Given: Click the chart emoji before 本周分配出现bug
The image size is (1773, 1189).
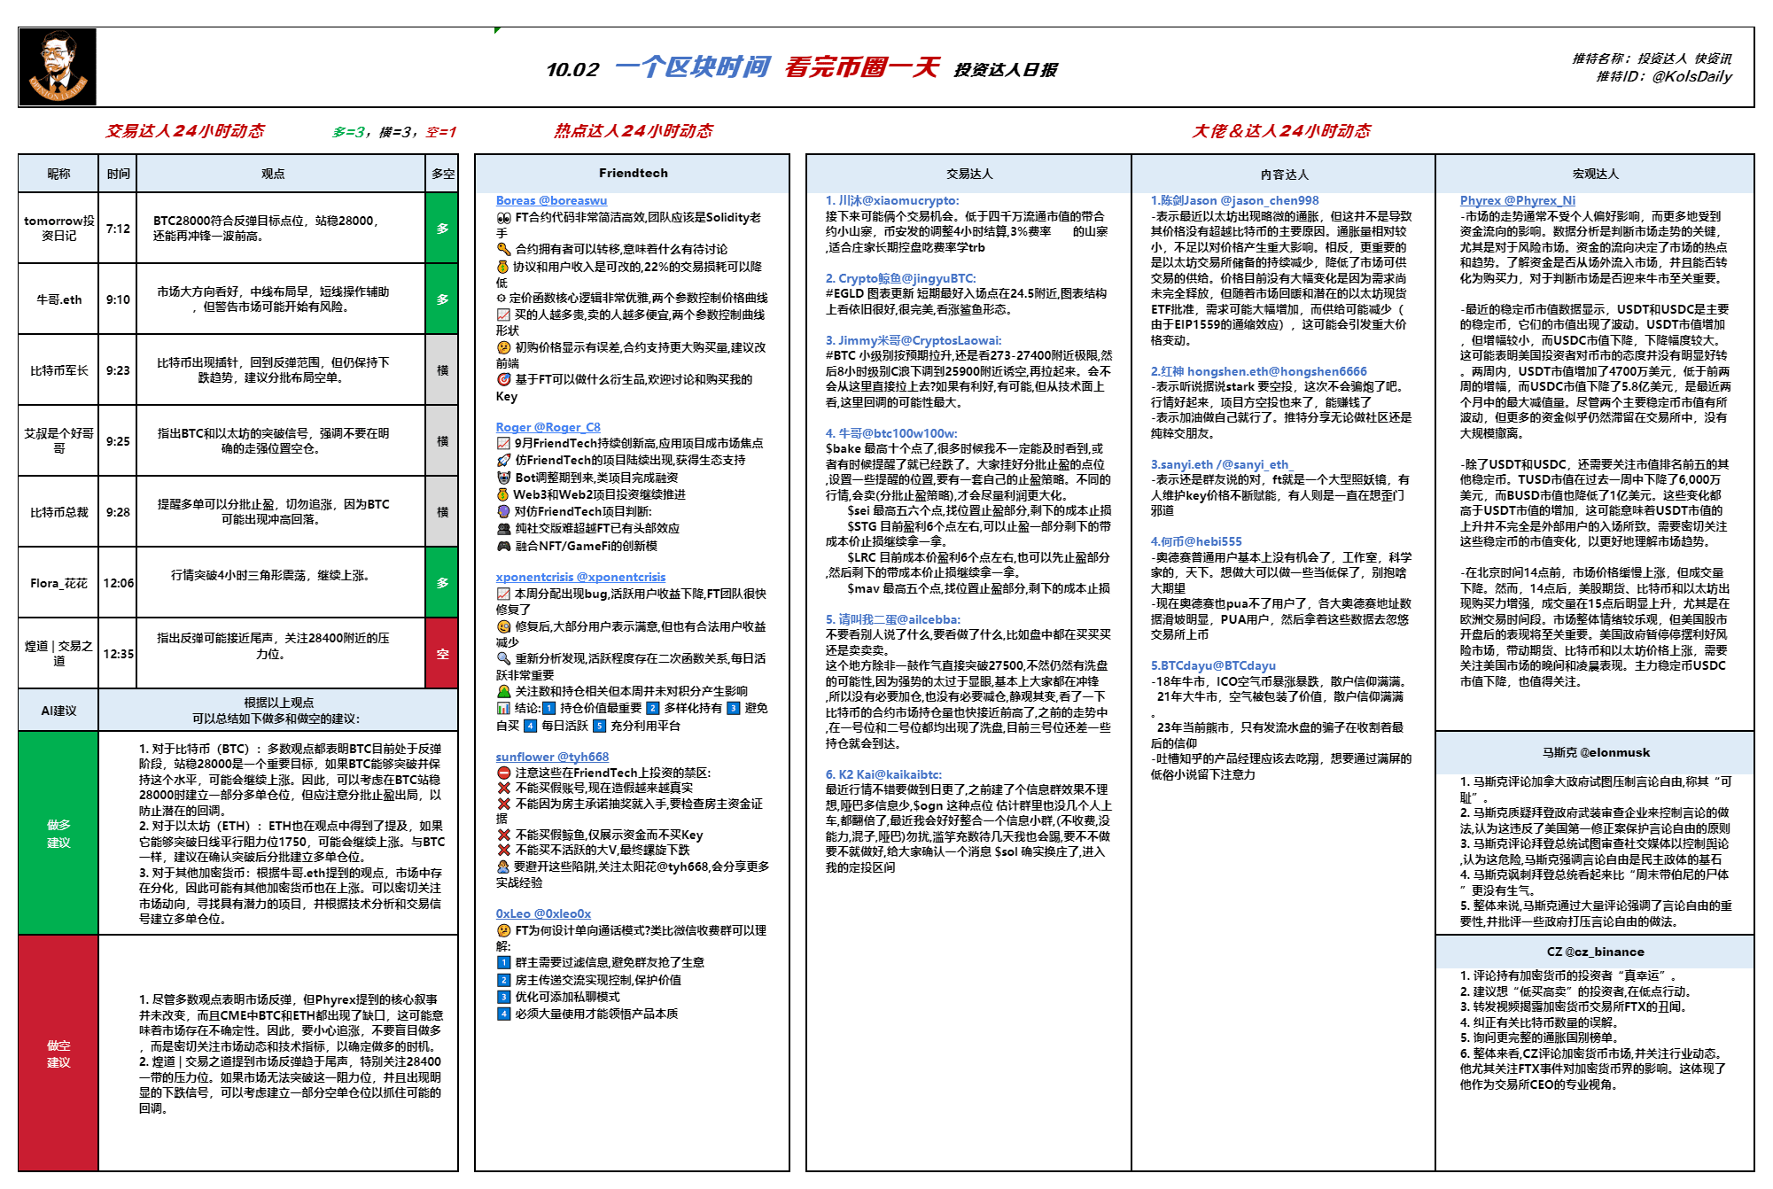Looking at the screenshot, I should (503, 594).
